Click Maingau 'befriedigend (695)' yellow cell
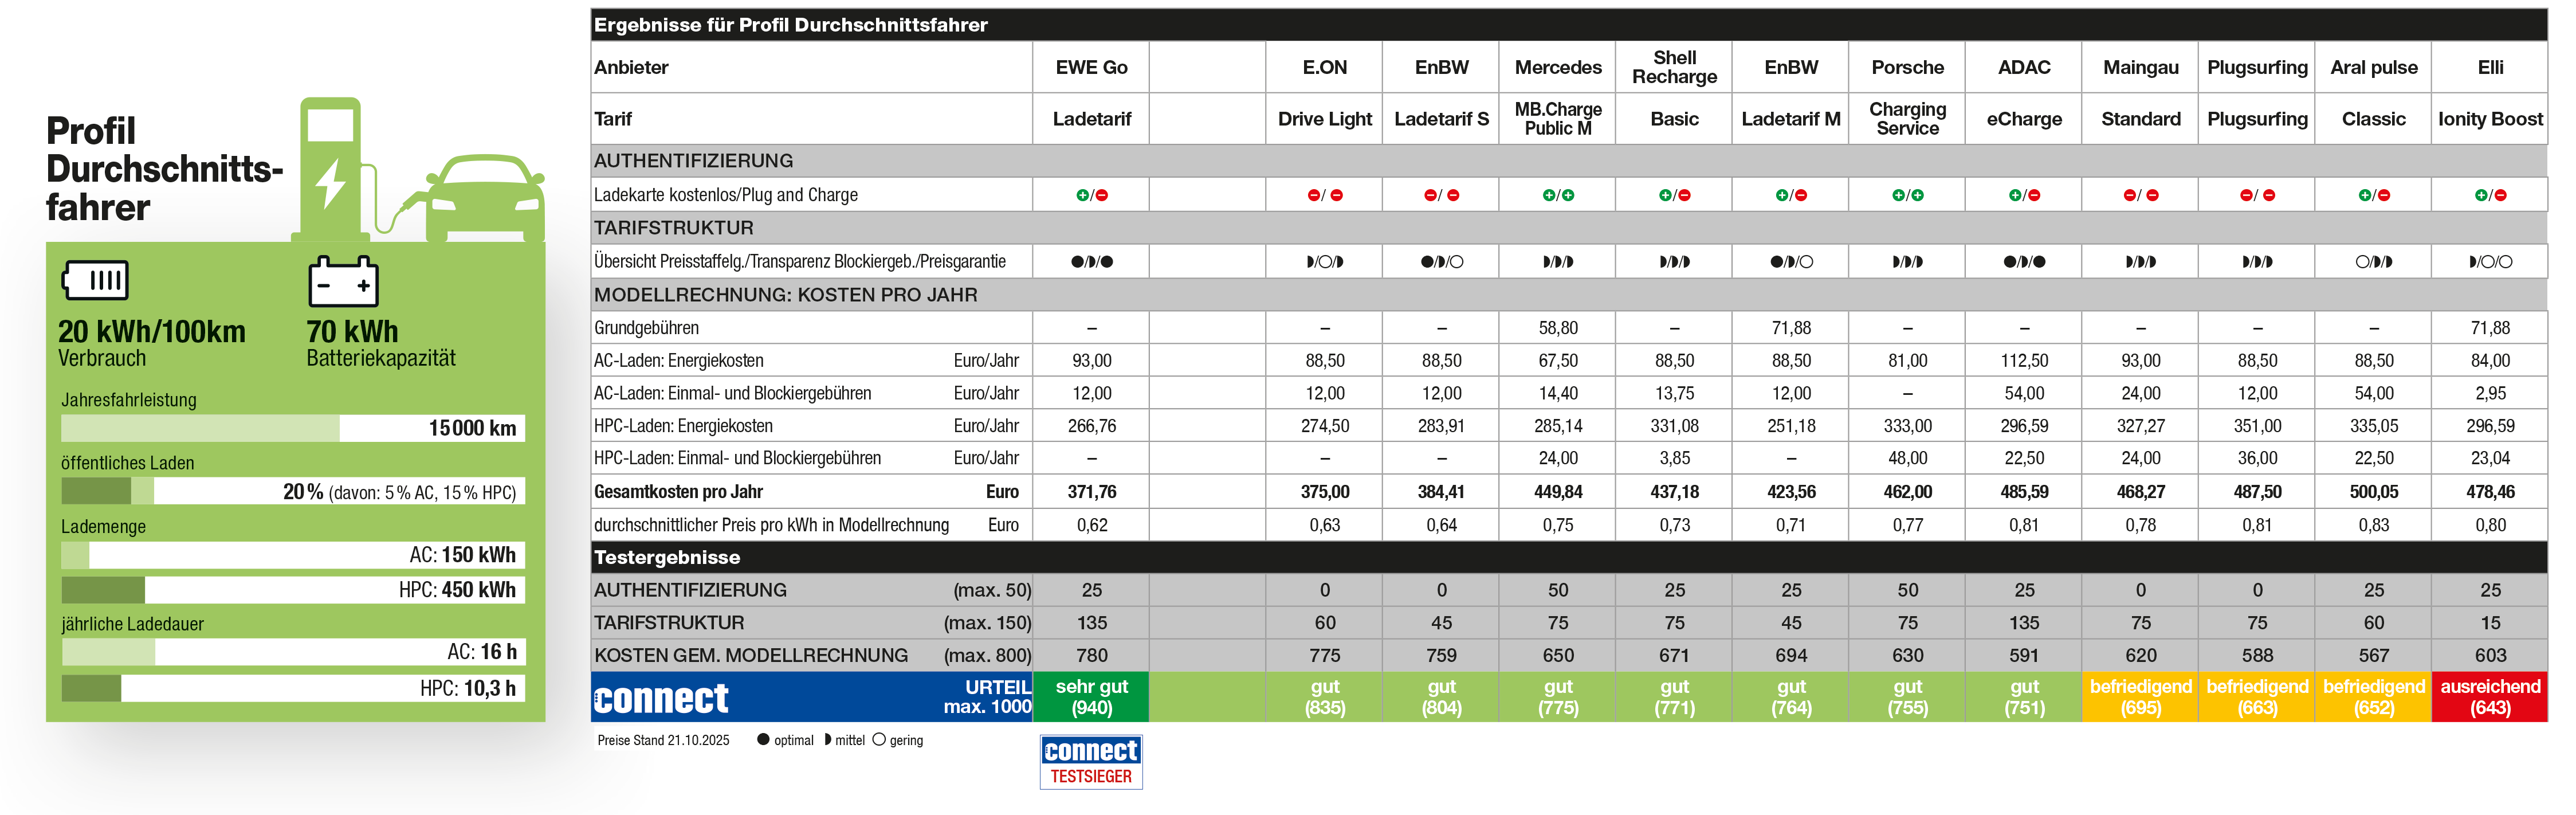 [x=2140, y=697]
